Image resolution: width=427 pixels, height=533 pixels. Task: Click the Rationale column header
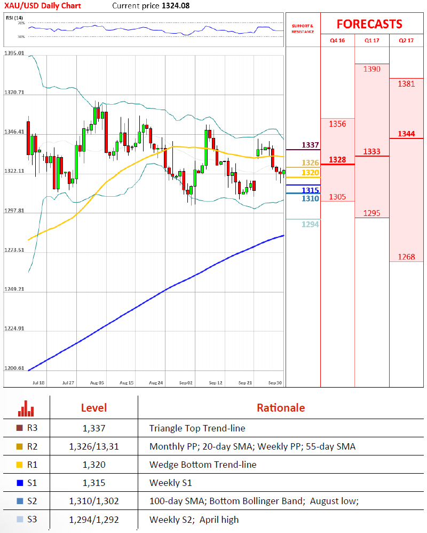281,408
